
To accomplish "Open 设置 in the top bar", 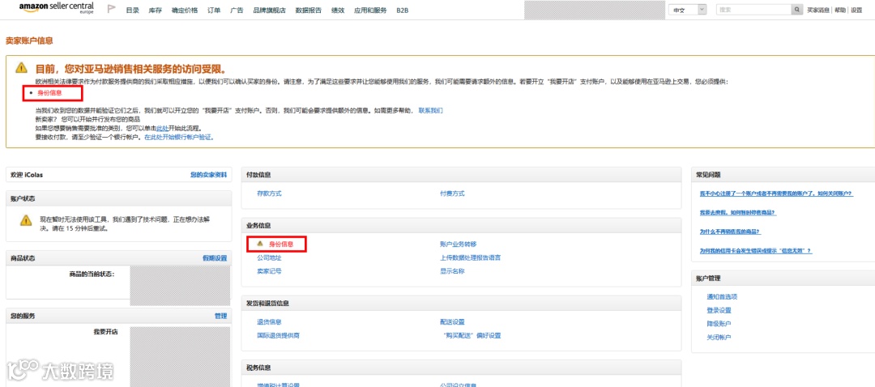I will click(x=856, y=10).
